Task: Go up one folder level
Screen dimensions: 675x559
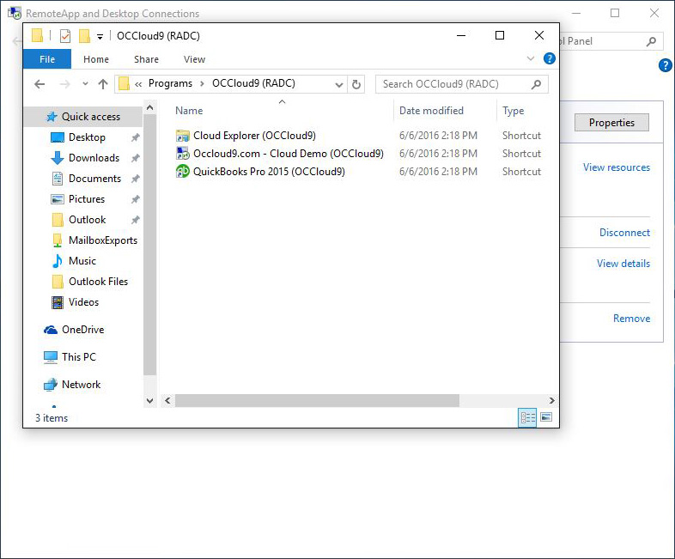Action: pos(103,84)
